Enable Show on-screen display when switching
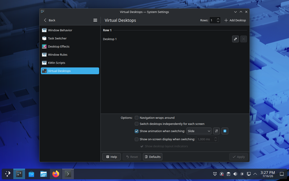The image size is (289, 181). click(137, 139)
